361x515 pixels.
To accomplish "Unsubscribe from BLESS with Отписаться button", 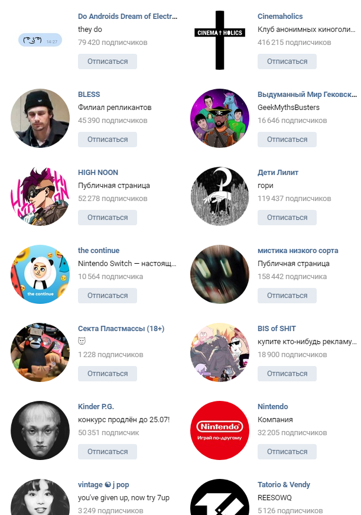I will (108, 140).
